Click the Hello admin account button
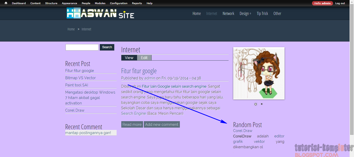The width and height of the screenshot is (354, 157). [x=322, y=3]
